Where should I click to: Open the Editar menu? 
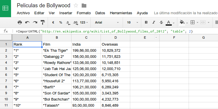tap(39, 13)
